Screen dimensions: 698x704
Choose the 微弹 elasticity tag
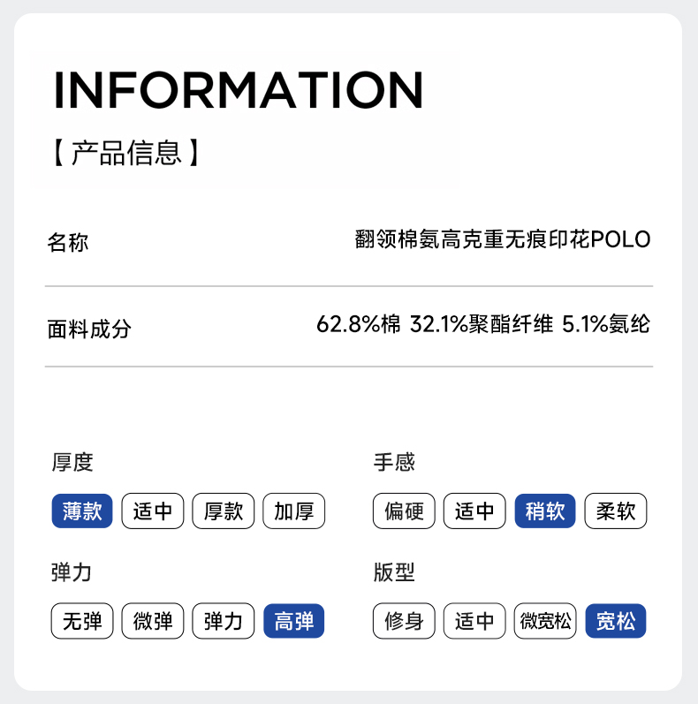click(x=153, y=621)
